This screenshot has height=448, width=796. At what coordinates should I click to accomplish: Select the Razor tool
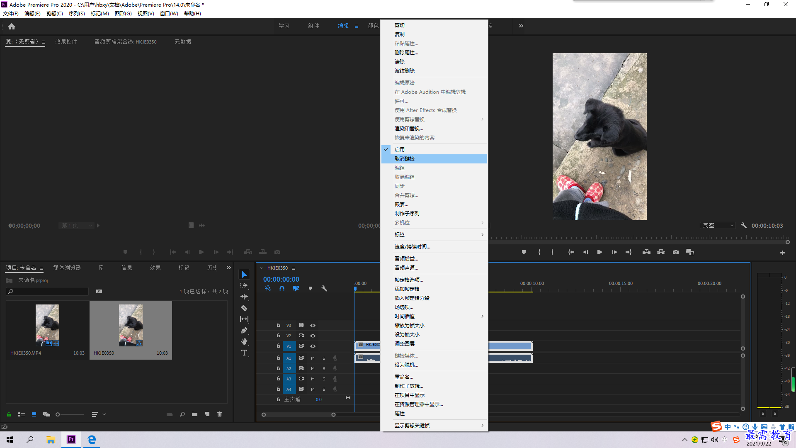point(244,308)
